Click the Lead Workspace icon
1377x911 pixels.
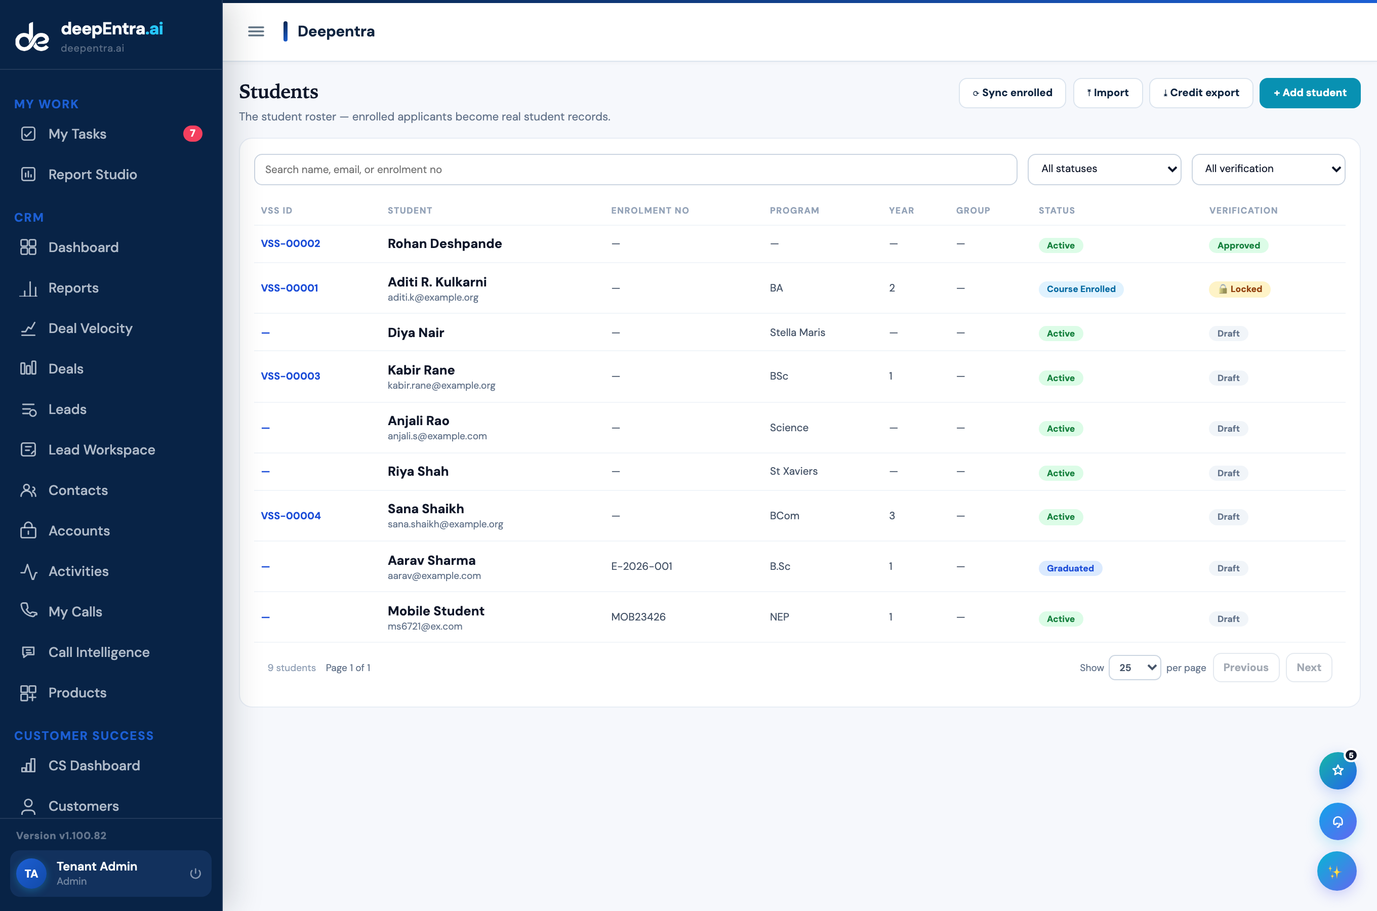tap(28, 450)
